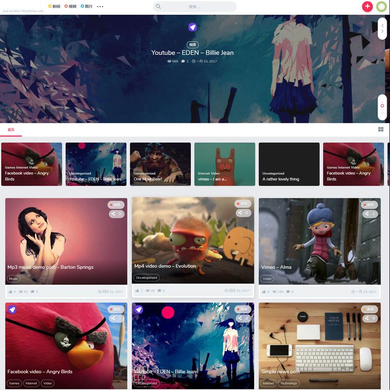390x390 pixels.
Task: Open the Internet tag on Simple news post card
Action: (268, 383)
